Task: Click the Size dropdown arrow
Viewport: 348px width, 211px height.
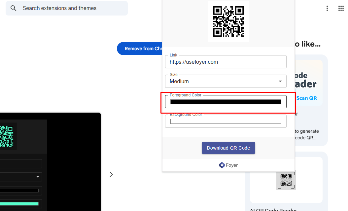Action: (280, 82)
